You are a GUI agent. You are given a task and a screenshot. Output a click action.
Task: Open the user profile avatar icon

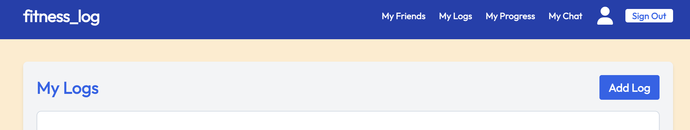point(605,16)
